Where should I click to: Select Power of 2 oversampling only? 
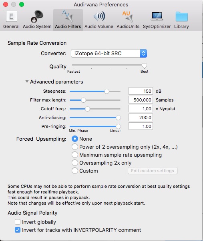click(x=75, y=147)
